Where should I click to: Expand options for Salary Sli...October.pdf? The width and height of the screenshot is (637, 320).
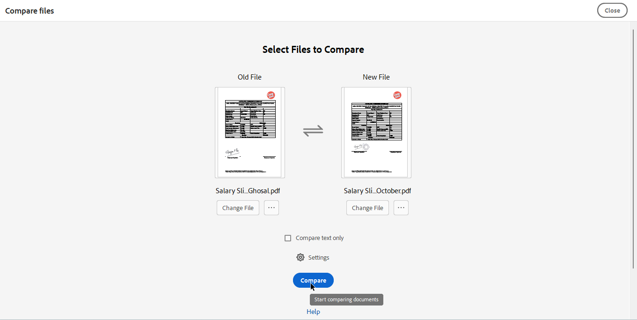tap(401, 207)
